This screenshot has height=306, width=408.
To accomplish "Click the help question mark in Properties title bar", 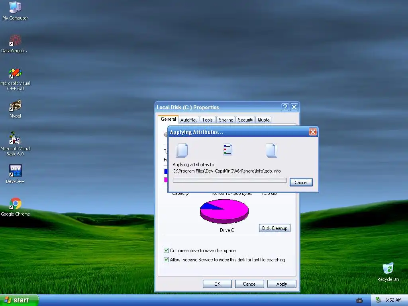I will (x=285, y=107).
